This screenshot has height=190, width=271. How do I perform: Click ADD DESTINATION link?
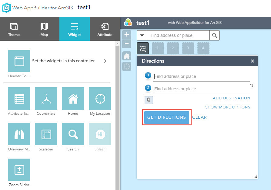click(x=231, y=98)
